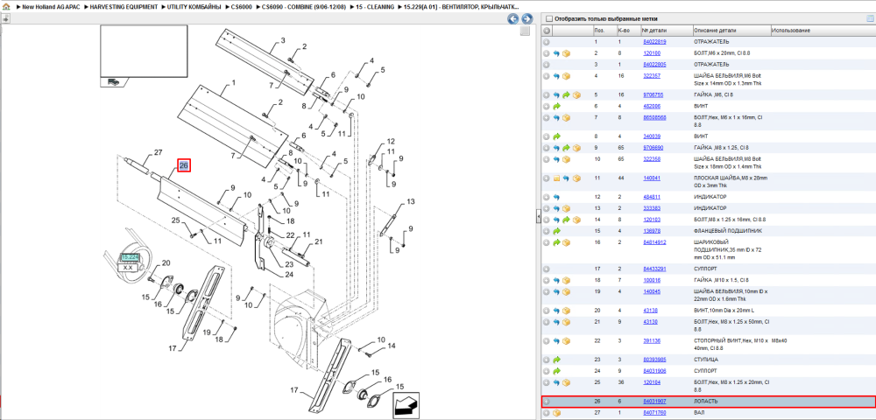
Task: Click the 'Описание детали' column header
Action: pos(715,31)
